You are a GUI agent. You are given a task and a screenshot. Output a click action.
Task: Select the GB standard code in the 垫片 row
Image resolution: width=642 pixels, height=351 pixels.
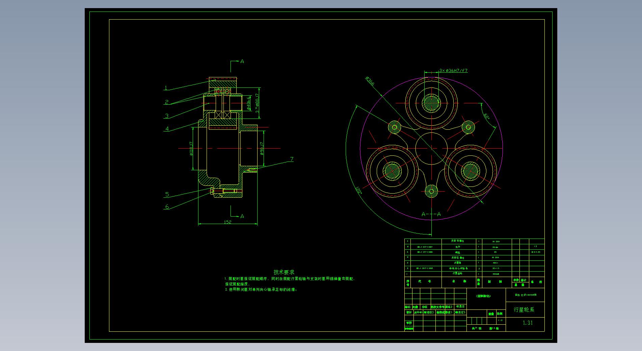425,247
